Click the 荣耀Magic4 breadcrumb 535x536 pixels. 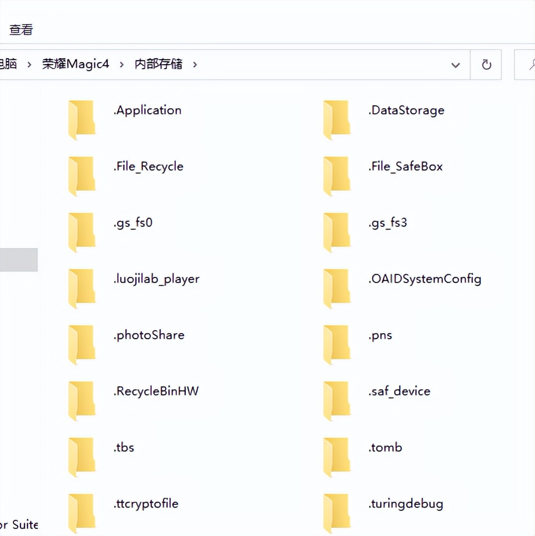point(76,64)
